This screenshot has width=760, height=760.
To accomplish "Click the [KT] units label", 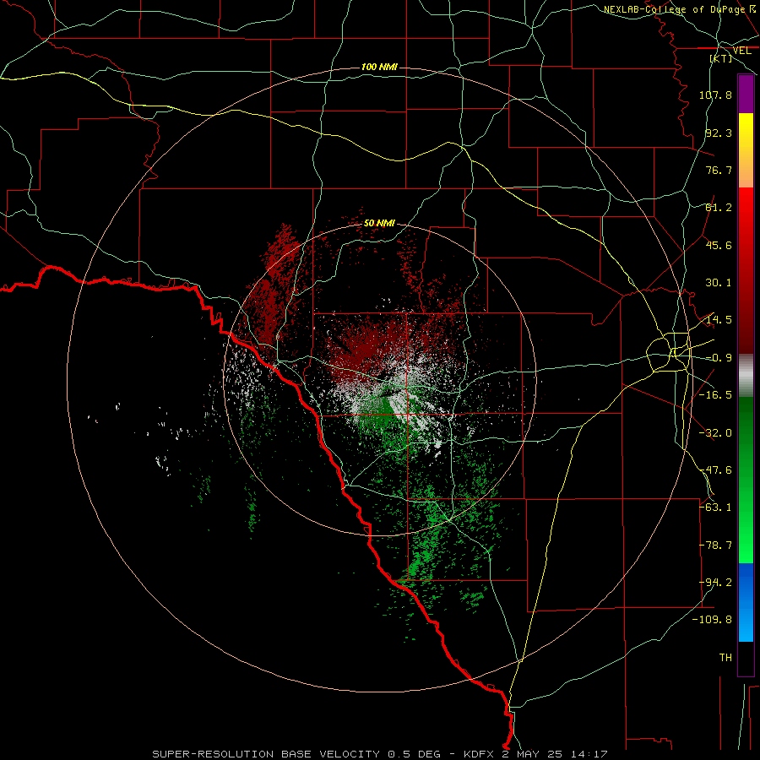I will click(x=721, y=58).
